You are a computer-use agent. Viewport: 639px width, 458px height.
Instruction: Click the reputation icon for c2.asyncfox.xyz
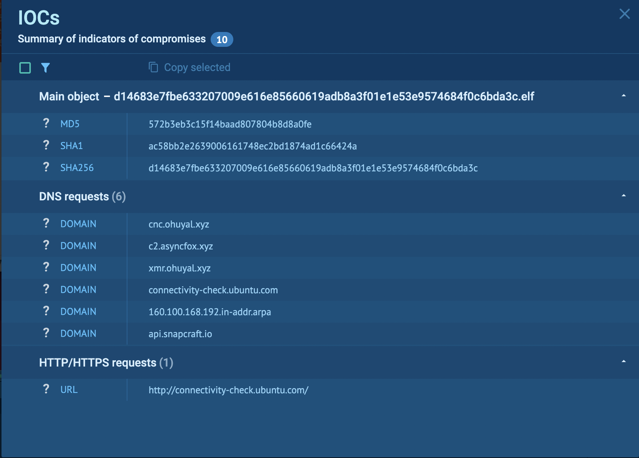pyautogui.click(x=46, y=245)
